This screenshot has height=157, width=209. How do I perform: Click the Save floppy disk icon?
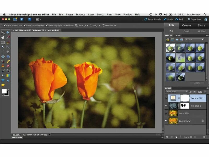tap(22, 19)
